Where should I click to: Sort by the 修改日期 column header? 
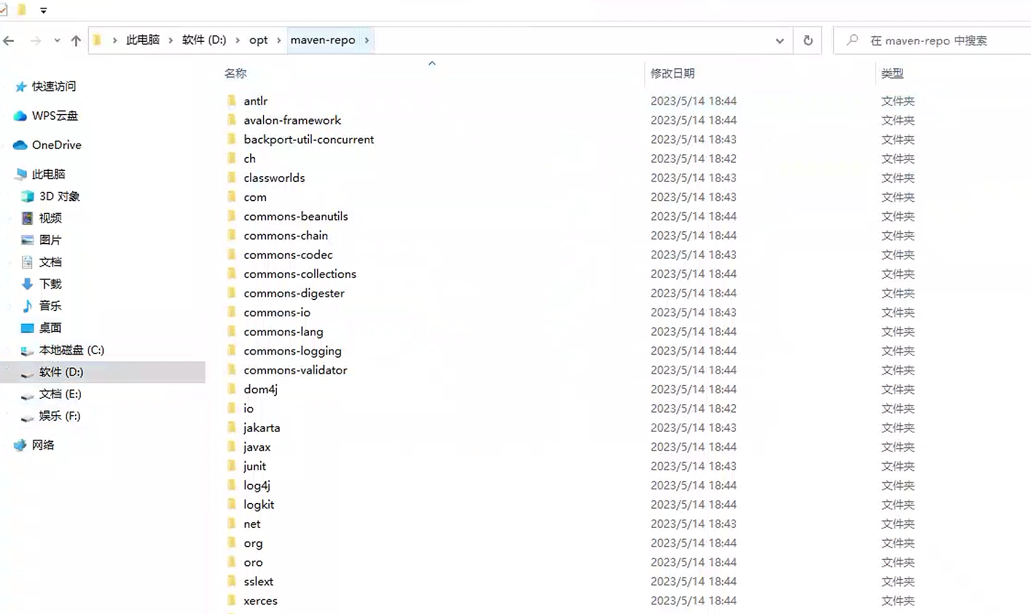pyautogui.click(x=672, y=73)
